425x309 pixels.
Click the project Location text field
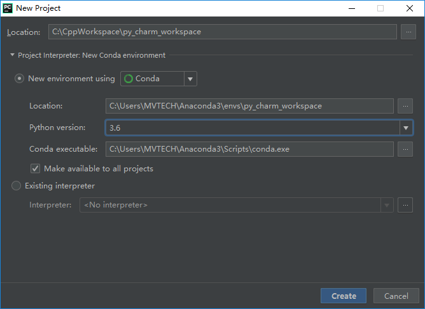[223, 32]
